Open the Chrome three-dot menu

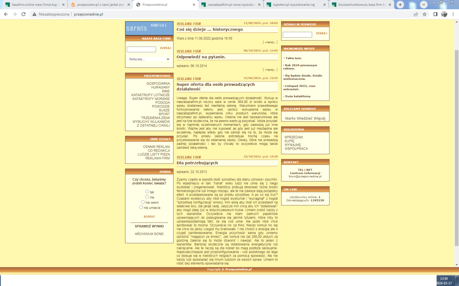(453, 14)
